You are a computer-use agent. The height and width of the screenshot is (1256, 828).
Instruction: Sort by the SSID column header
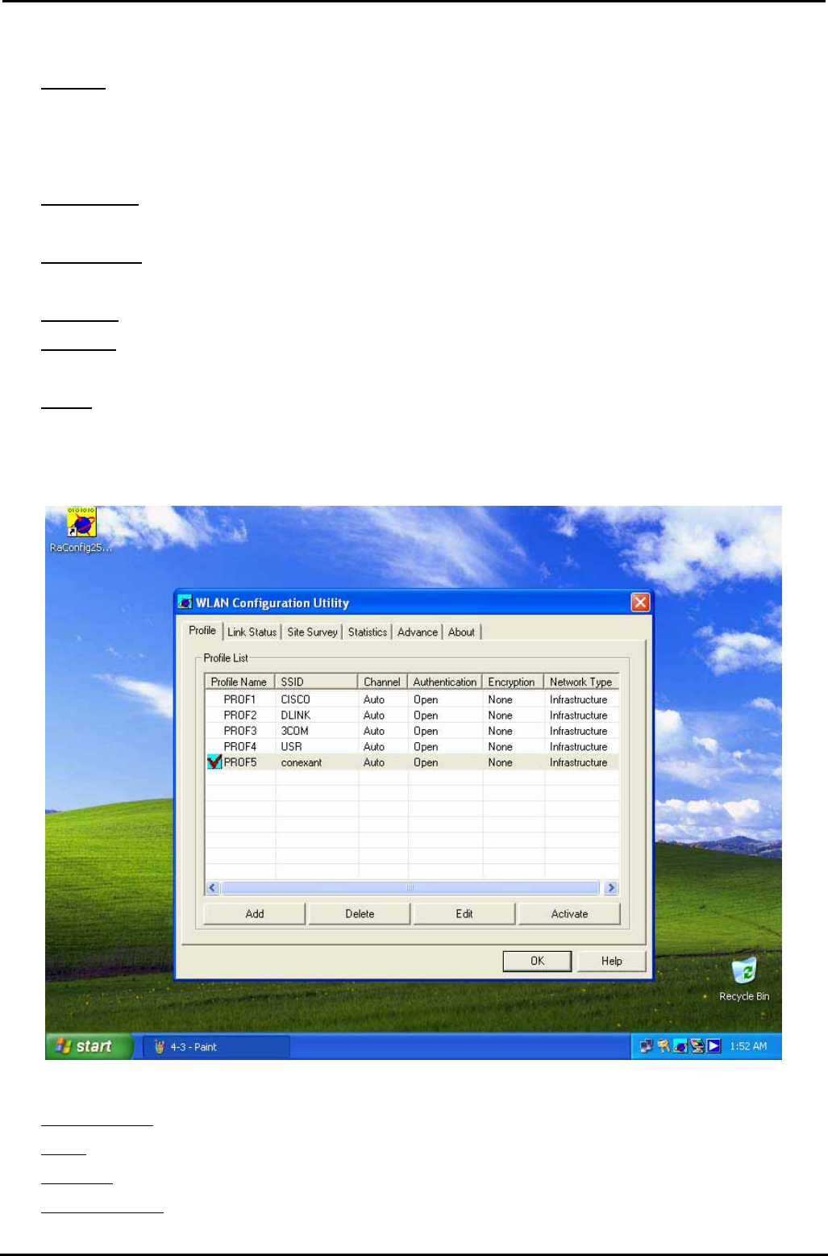click(316, 682)
